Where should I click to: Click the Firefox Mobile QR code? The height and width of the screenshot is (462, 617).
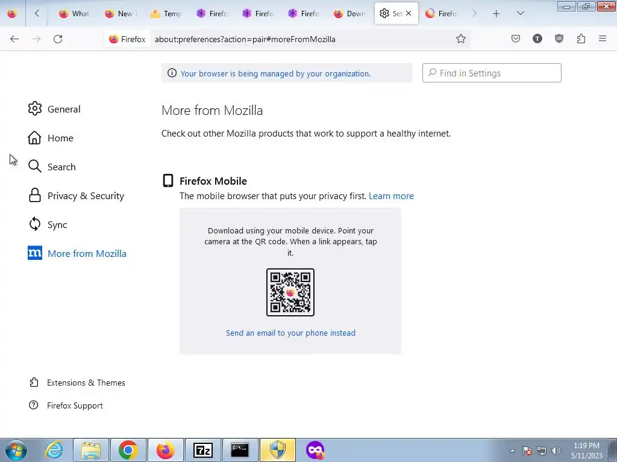[290, 292]
